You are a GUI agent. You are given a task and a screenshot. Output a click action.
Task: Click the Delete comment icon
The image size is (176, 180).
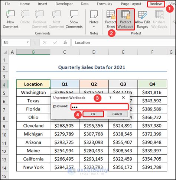coord(25,14)
